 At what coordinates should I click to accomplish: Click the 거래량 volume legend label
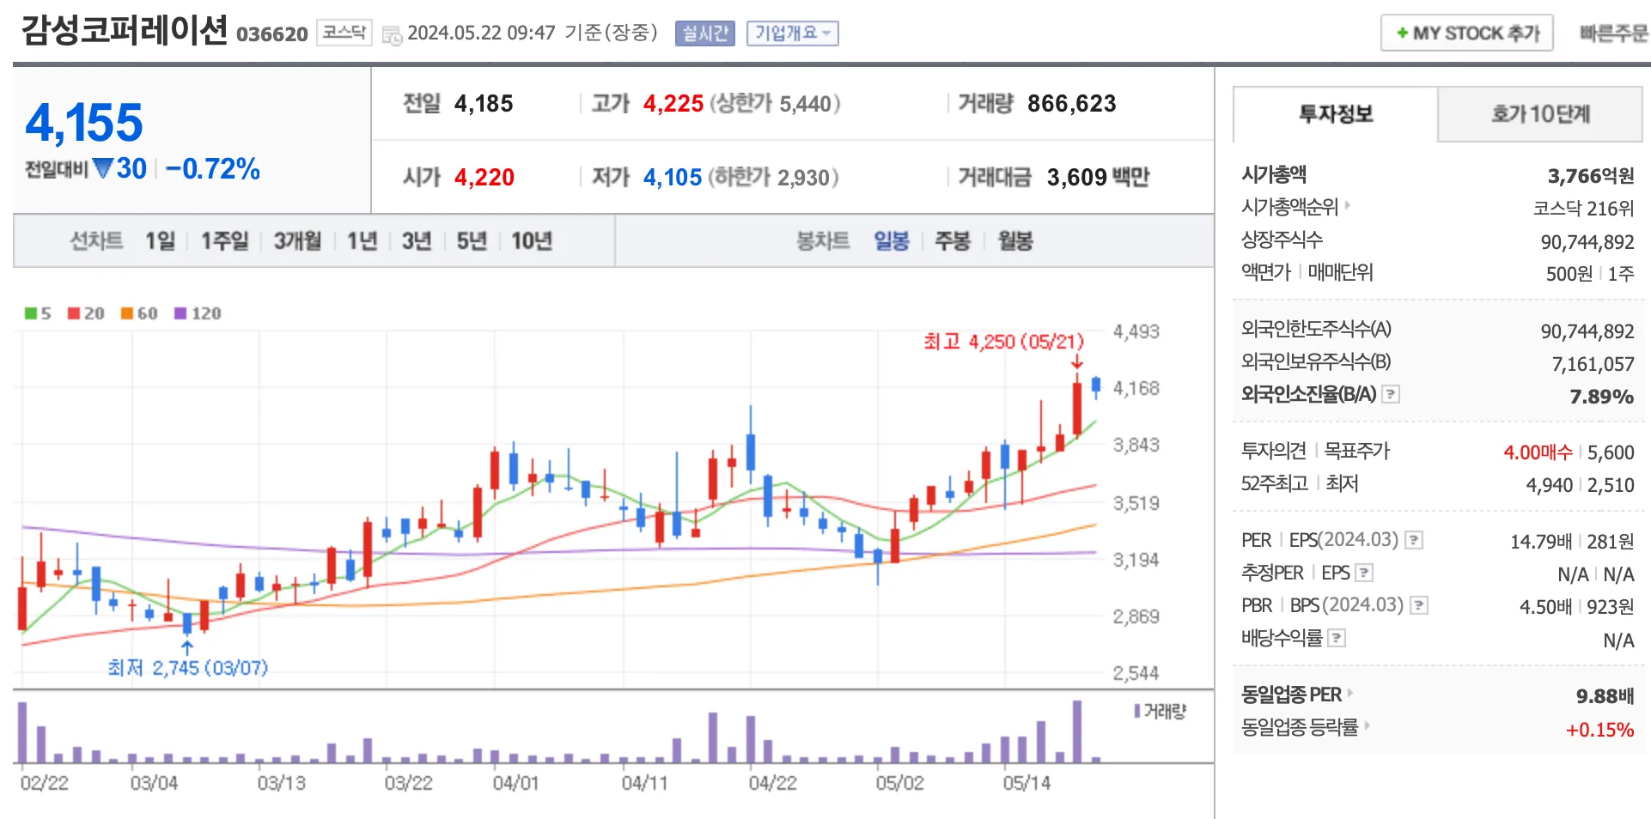[x=1161, y=711]
